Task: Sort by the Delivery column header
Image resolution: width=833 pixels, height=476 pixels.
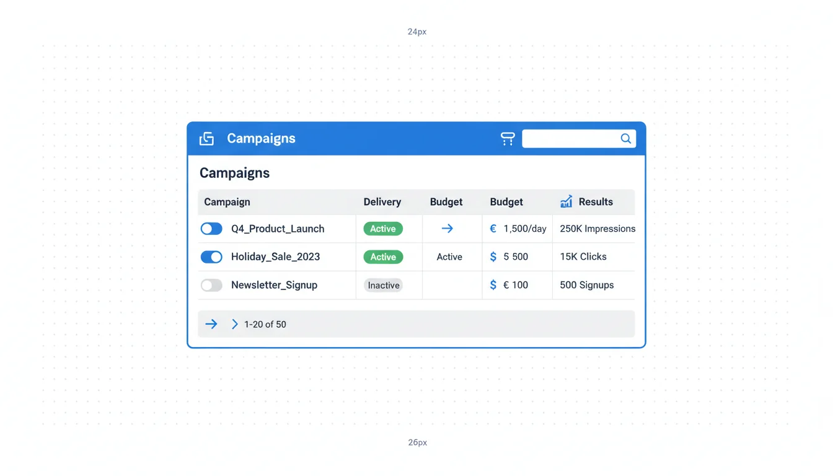Action: coord(382,202)
